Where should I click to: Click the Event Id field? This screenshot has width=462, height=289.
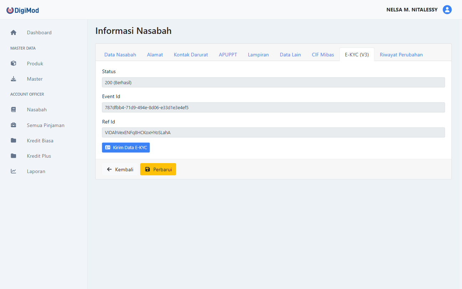click(x=273, y=107)
